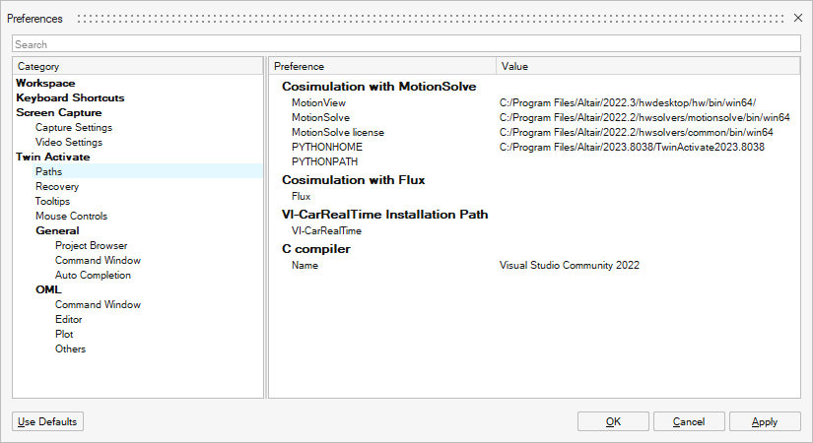Screen dimensions: 813x443
Task: Open Mouse Controls preferences
Action: coord(71,217)
